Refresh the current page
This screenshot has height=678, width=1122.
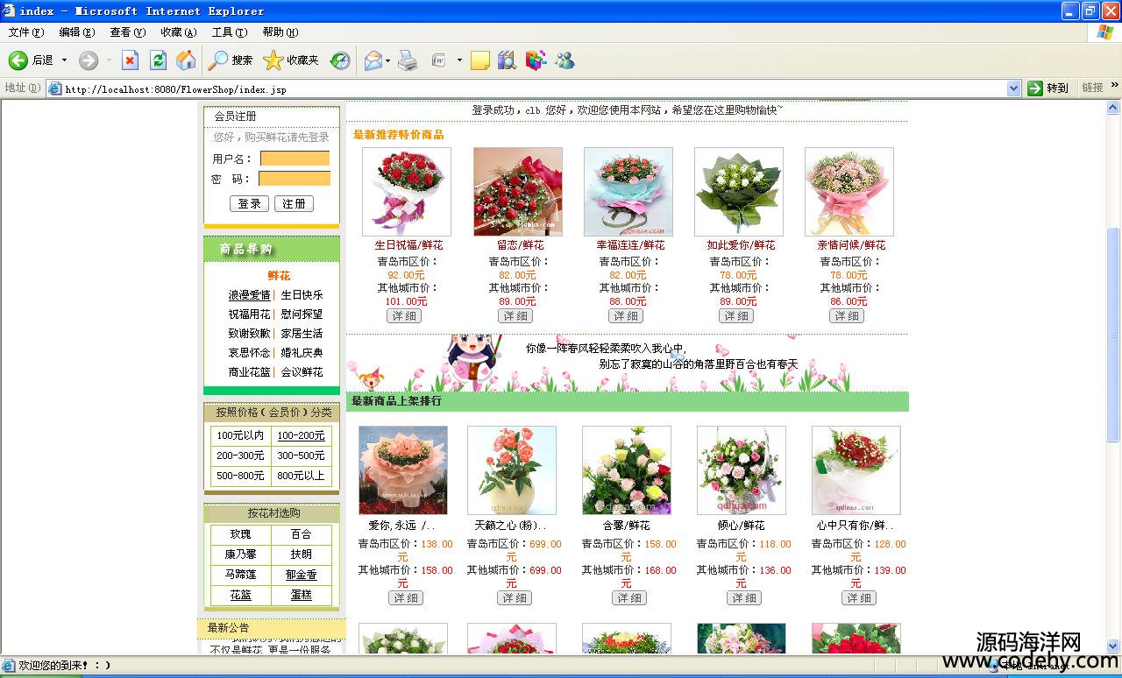[x=158, y=60]
